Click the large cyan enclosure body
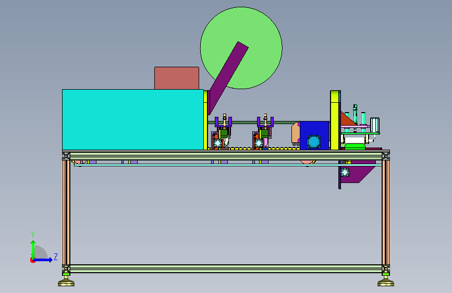This screenshot has height=293, width=452. point(133,120)
